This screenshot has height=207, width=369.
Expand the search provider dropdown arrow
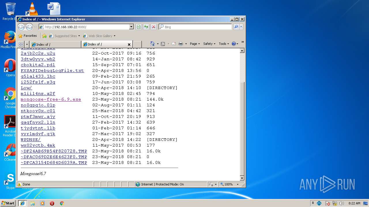tap(241, 27)
